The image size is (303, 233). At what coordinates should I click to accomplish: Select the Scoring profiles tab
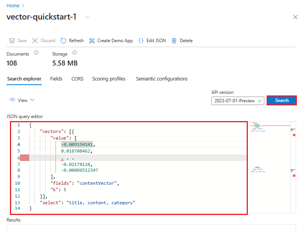point(109,79)
